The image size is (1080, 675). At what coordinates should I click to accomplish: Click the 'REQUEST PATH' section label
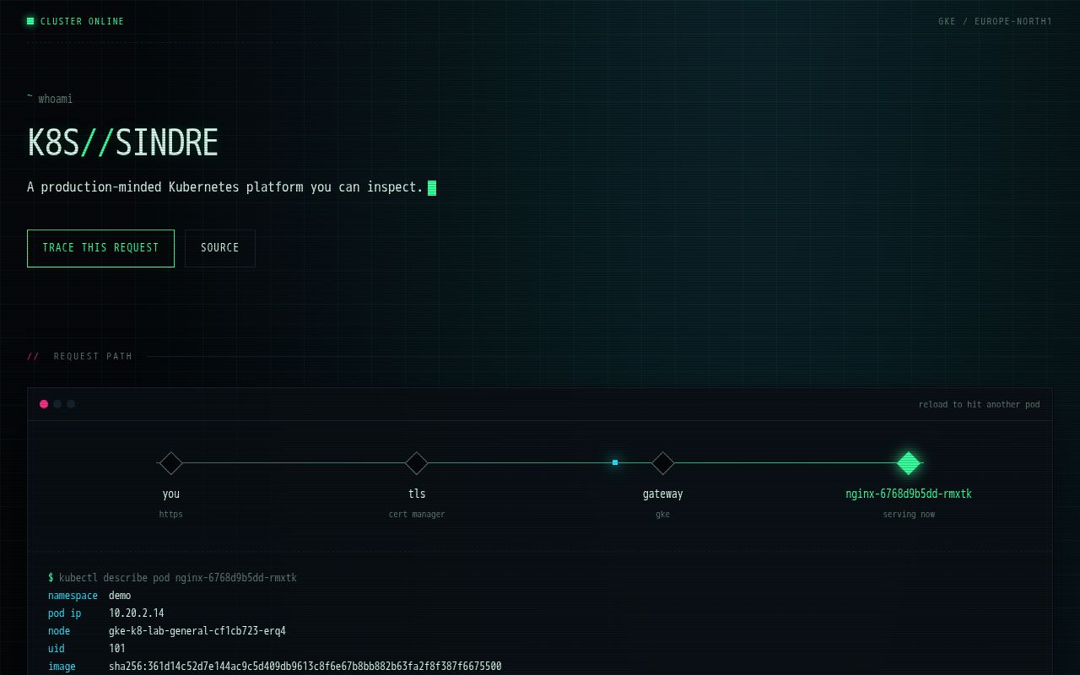tap(93, 356)
